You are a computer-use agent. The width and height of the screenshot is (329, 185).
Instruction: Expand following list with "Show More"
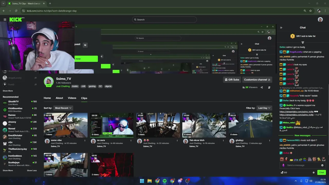(x=8, y=91)
